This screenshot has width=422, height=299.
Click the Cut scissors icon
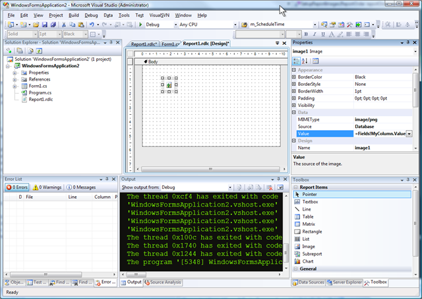click(x=64, y=25)
